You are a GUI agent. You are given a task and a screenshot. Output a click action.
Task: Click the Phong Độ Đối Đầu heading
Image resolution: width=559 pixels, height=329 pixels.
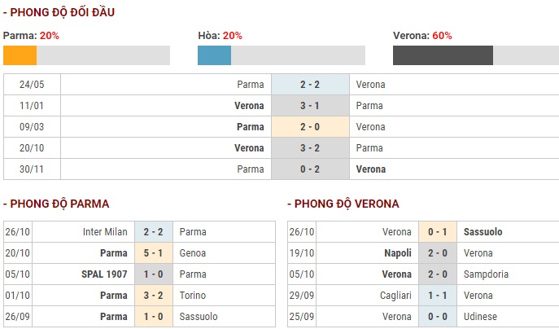coord(59,12)
